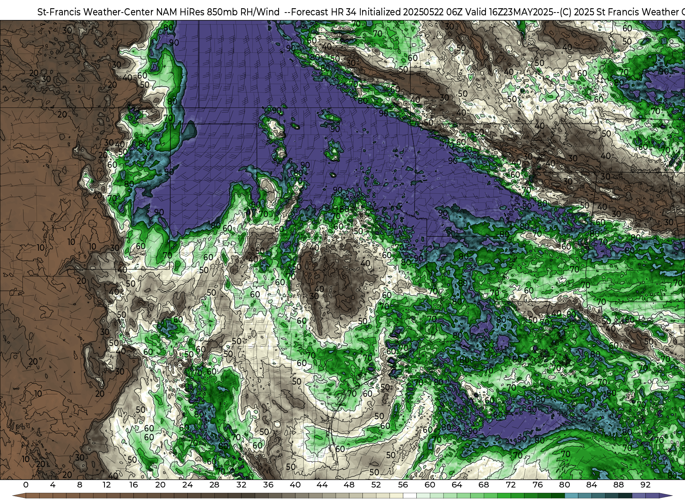Image resolution: width=685 pixels, height=500 pixels.
Task: Click the '52' label on the colorbar scale
Action: pos(376,485)
